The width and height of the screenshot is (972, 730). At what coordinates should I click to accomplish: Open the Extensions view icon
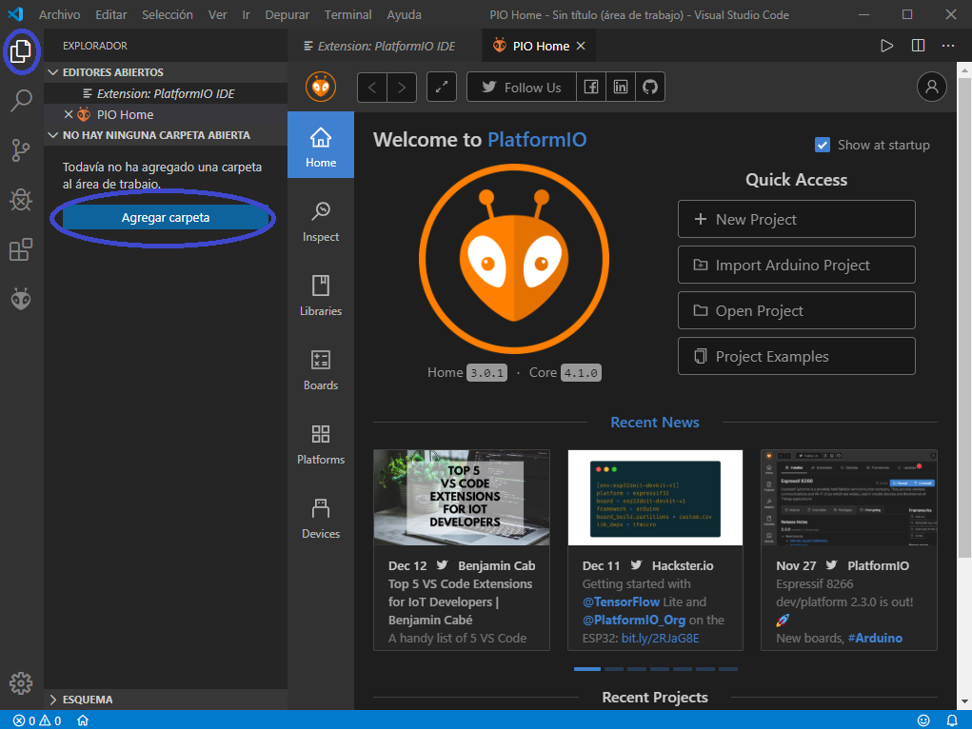point(21,249)
